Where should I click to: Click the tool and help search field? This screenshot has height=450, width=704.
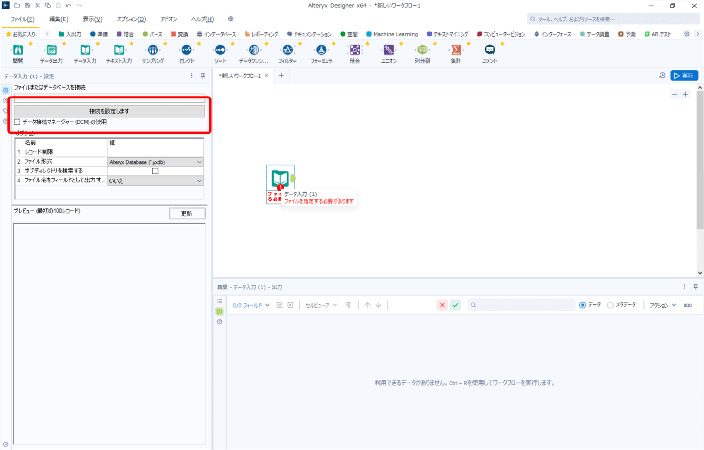tap(613, 19)
